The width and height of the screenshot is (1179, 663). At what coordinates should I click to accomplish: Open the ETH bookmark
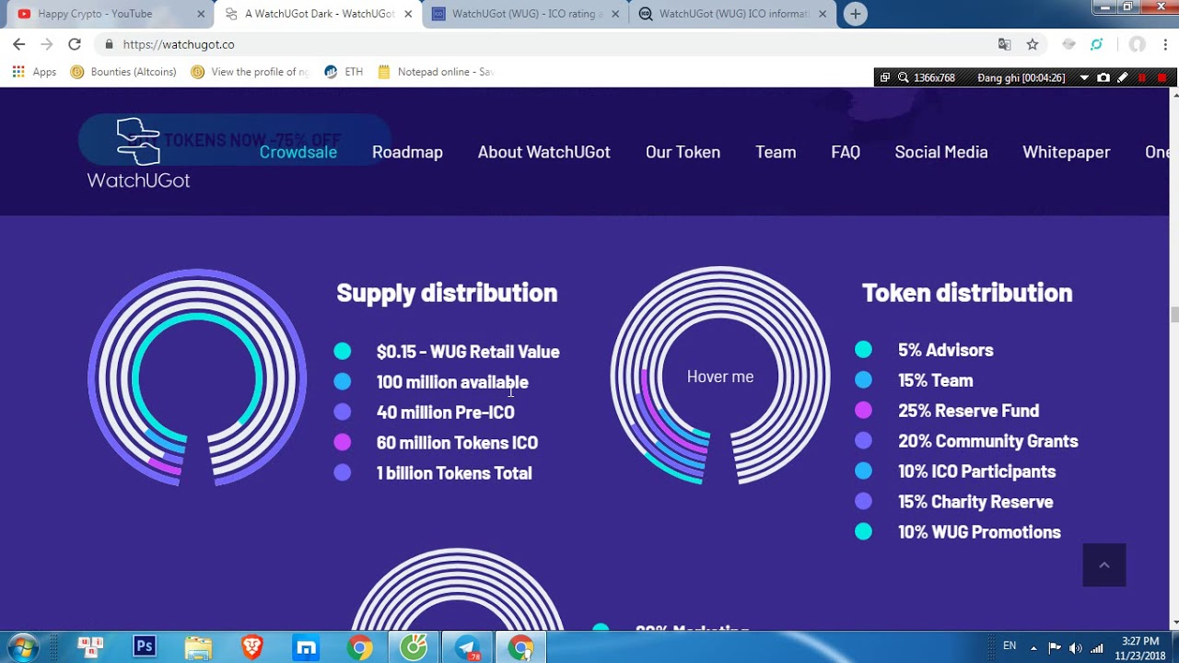pyautogui.click(x=344, y=72)
